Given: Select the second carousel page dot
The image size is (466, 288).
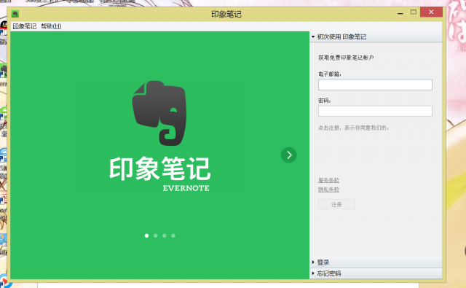Looking at the screenshot, I should click(155, 236).
